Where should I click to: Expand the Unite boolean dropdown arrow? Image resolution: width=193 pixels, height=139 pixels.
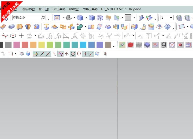click(86, 26)
